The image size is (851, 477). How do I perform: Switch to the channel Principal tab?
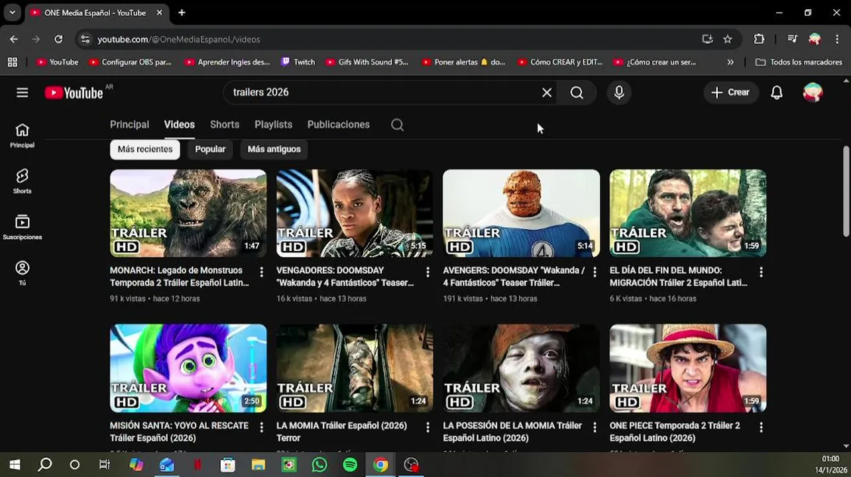coord(129,125)
